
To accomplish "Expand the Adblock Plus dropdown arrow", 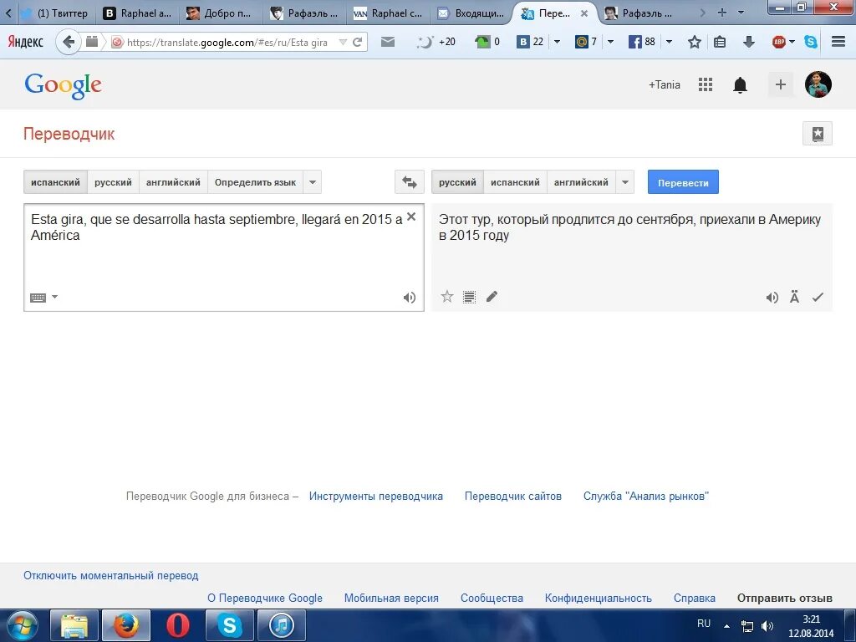I will (x=792, y=42).
